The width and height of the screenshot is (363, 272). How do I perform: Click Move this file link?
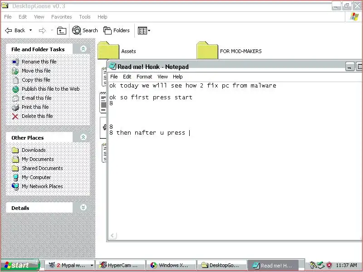point(36,71)
